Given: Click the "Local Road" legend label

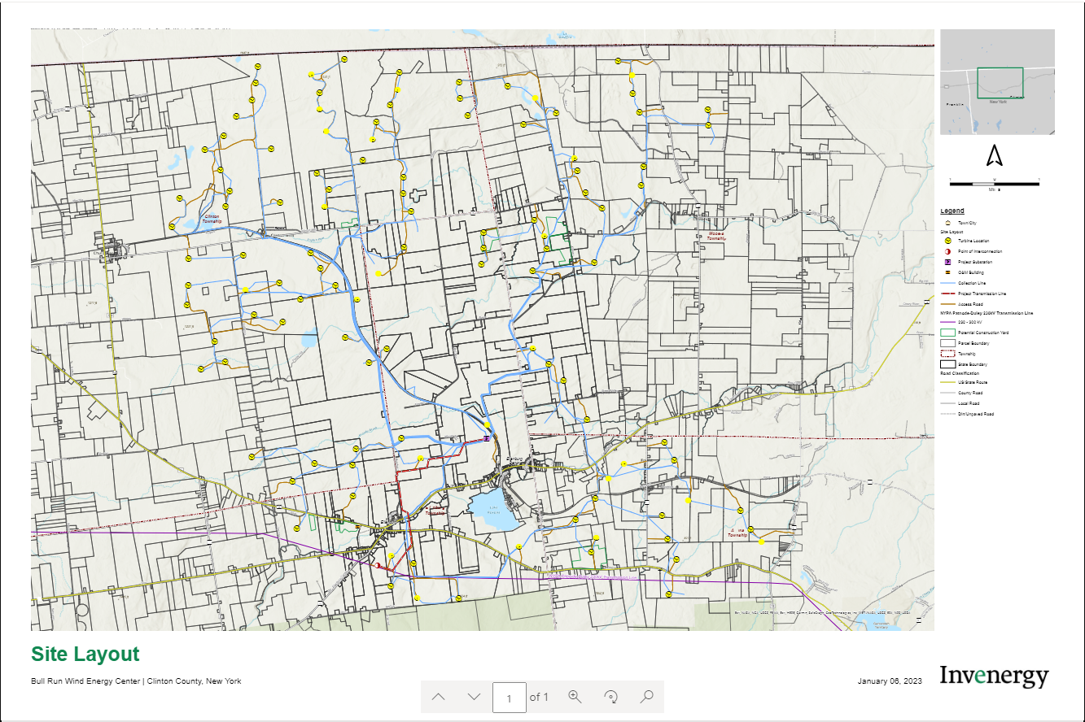Looking at the screenshot, I should pos(969,403).
